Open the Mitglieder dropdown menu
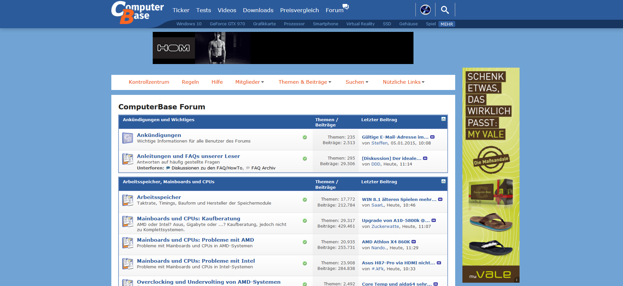Viewport: 623px width, 286px height. click(x=250, y=82)
